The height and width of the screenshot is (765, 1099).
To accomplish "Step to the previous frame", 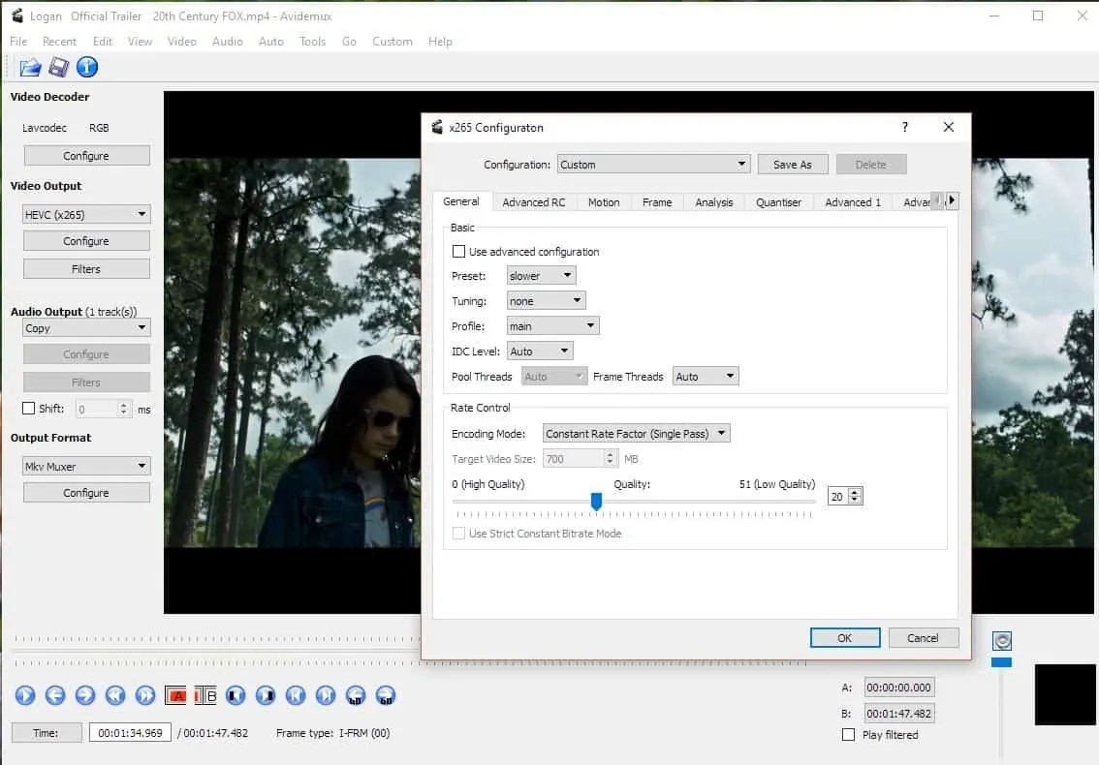I will [55, 695].
